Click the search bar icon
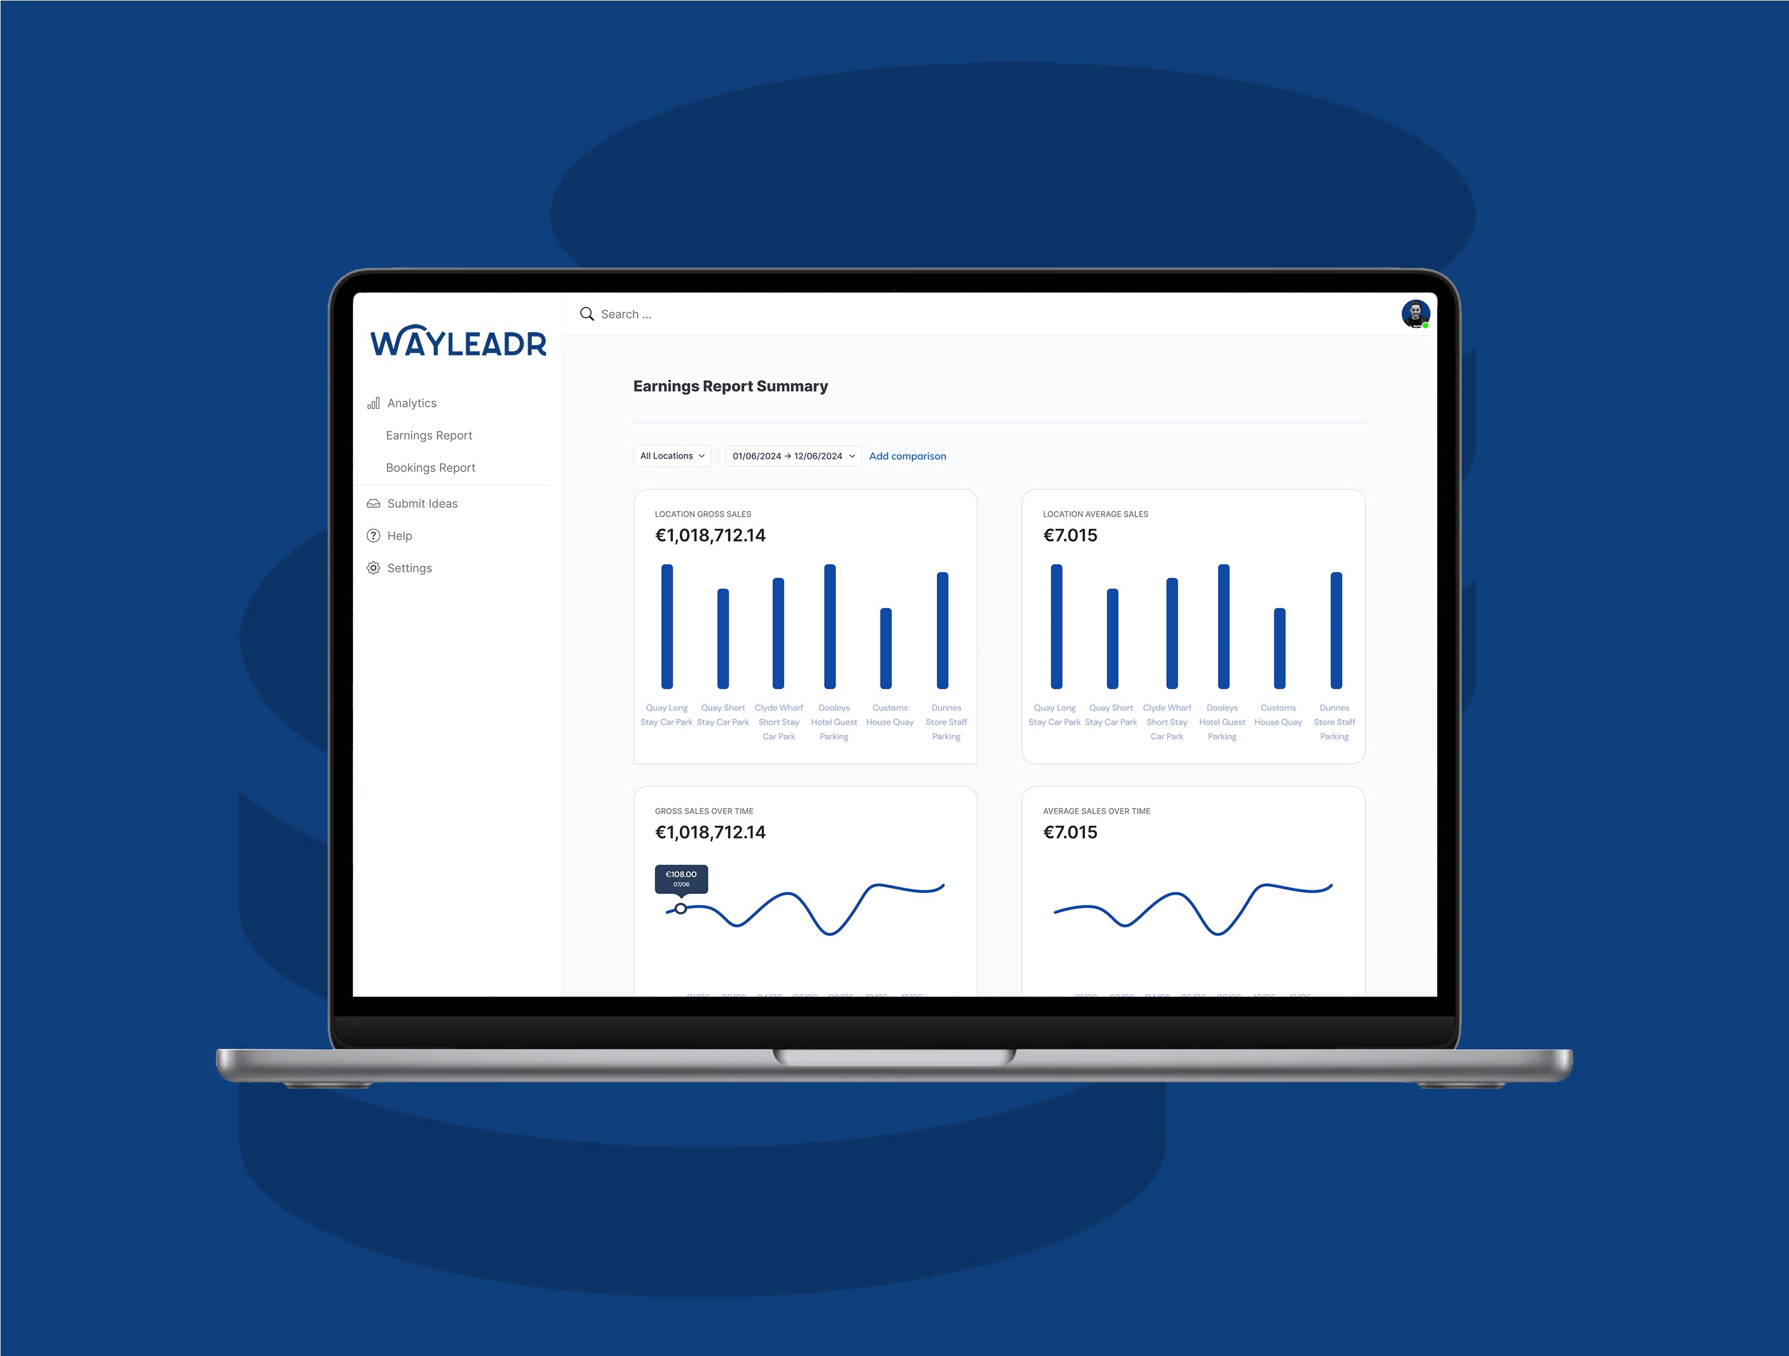 point(587,313)
